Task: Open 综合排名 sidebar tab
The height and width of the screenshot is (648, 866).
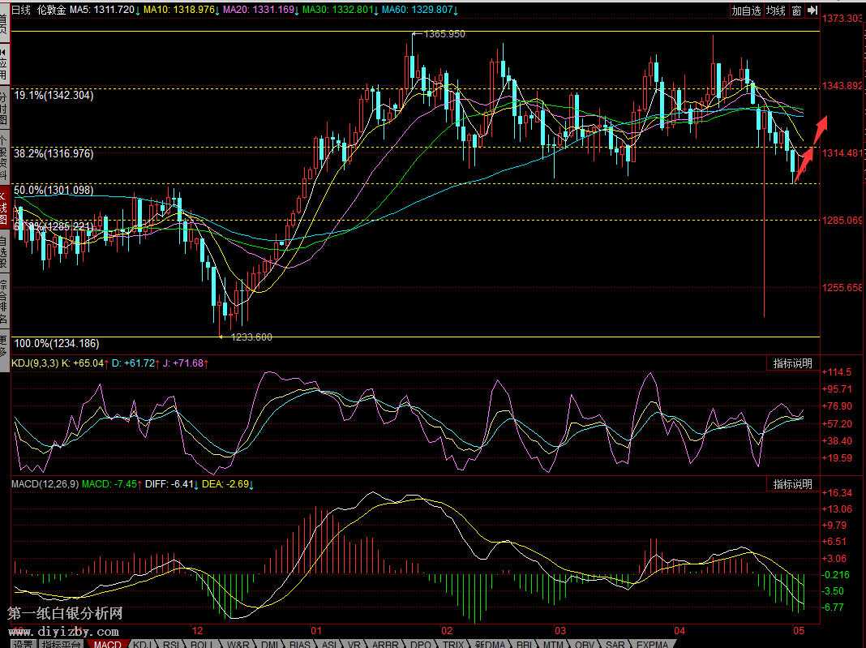Action: coord(4,302)
